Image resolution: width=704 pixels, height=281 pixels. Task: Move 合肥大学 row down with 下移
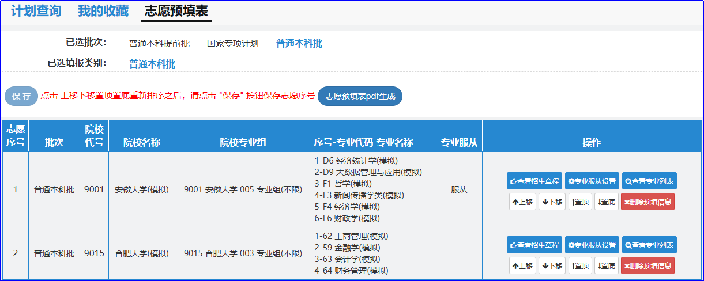(552, 265)
